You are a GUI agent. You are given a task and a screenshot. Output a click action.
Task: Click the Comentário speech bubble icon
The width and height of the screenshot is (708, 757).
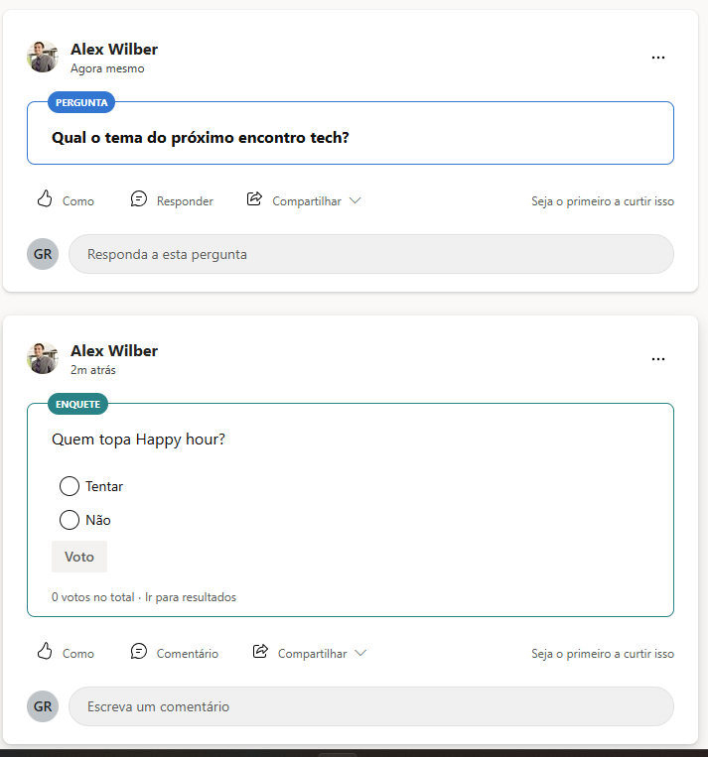coord(139,652)
